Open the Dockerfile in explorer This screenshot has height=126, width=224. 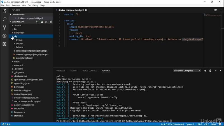pyautogui.click(x=19, y=108)
